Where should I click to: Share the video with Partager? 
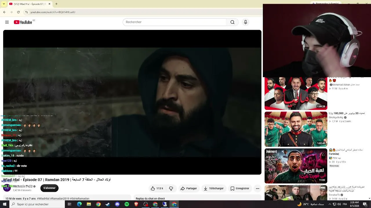click(x=189, y=188)
